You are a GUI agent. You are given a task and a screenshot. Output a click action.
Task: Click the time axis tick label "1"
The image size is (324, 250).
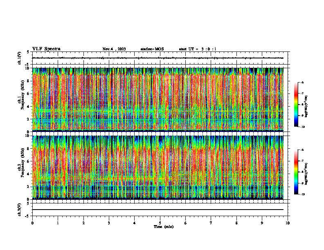(x=58, y=223)
